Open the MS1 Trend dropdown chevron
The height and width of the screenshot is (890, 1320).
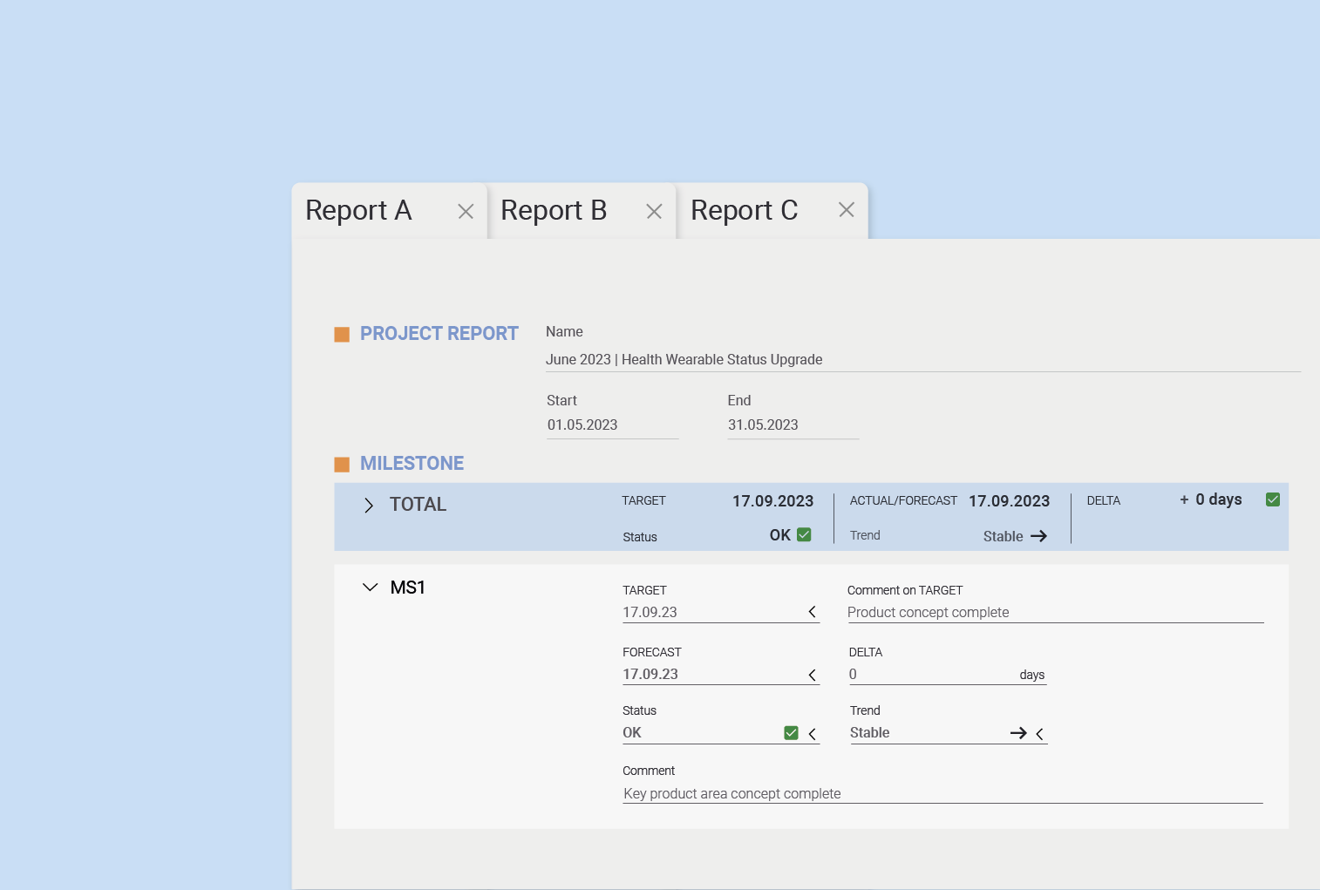(x=1039, y=734)
